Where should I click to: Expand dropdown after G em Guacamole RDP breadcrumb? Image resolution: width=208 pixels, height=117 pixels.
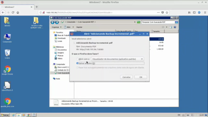[95, 22]
